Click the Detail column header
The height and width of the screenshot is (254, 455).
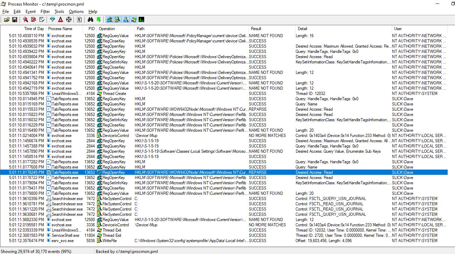coord(343,29)
